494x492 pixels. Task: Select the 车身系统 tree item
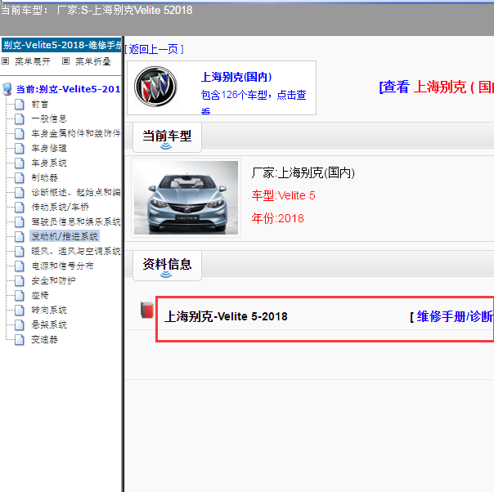coord(49,163)
